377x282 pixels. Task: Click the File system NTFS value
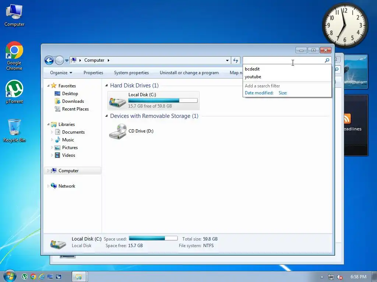click(208, 246)
